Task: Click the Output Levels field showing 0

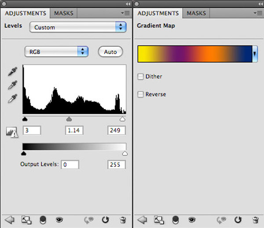Action: click(70, 164)
